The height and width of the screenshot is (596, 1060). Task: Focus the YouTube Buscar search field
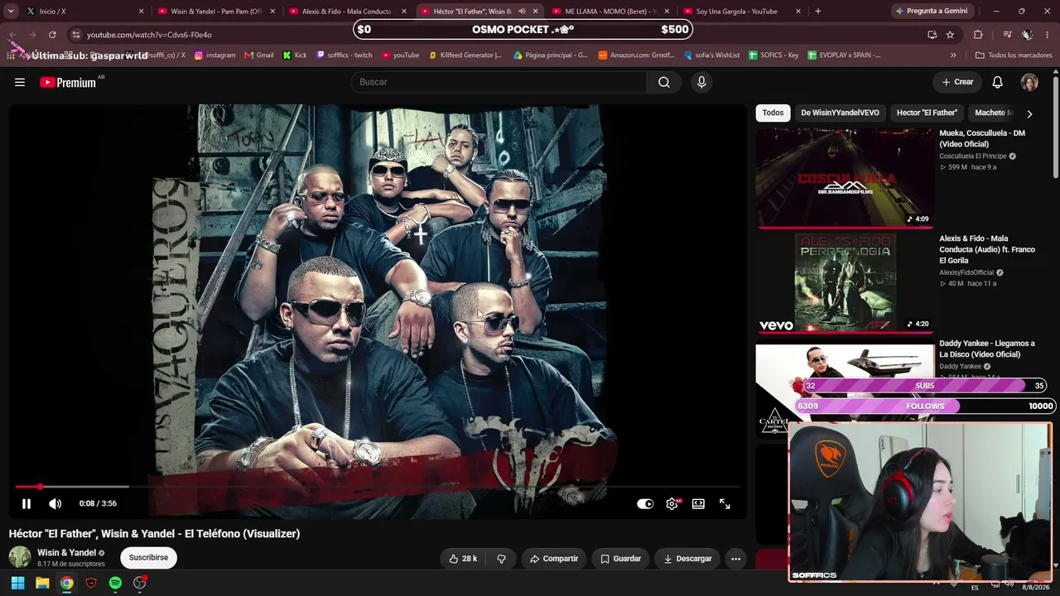coord(499,82)
